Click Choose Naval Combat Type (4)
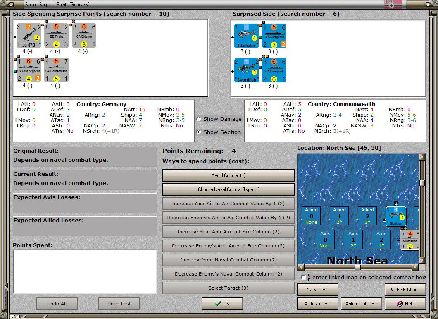The image size is (438, 319). [x=228, y=189]
